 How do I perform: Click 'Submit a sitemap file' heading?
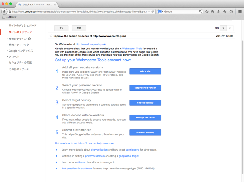77,130
